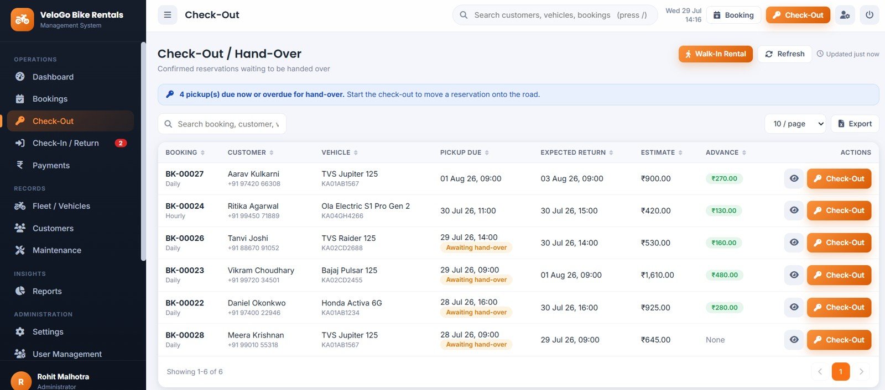
Task: Sort table by Expected Return column
Action: point(577,152)
